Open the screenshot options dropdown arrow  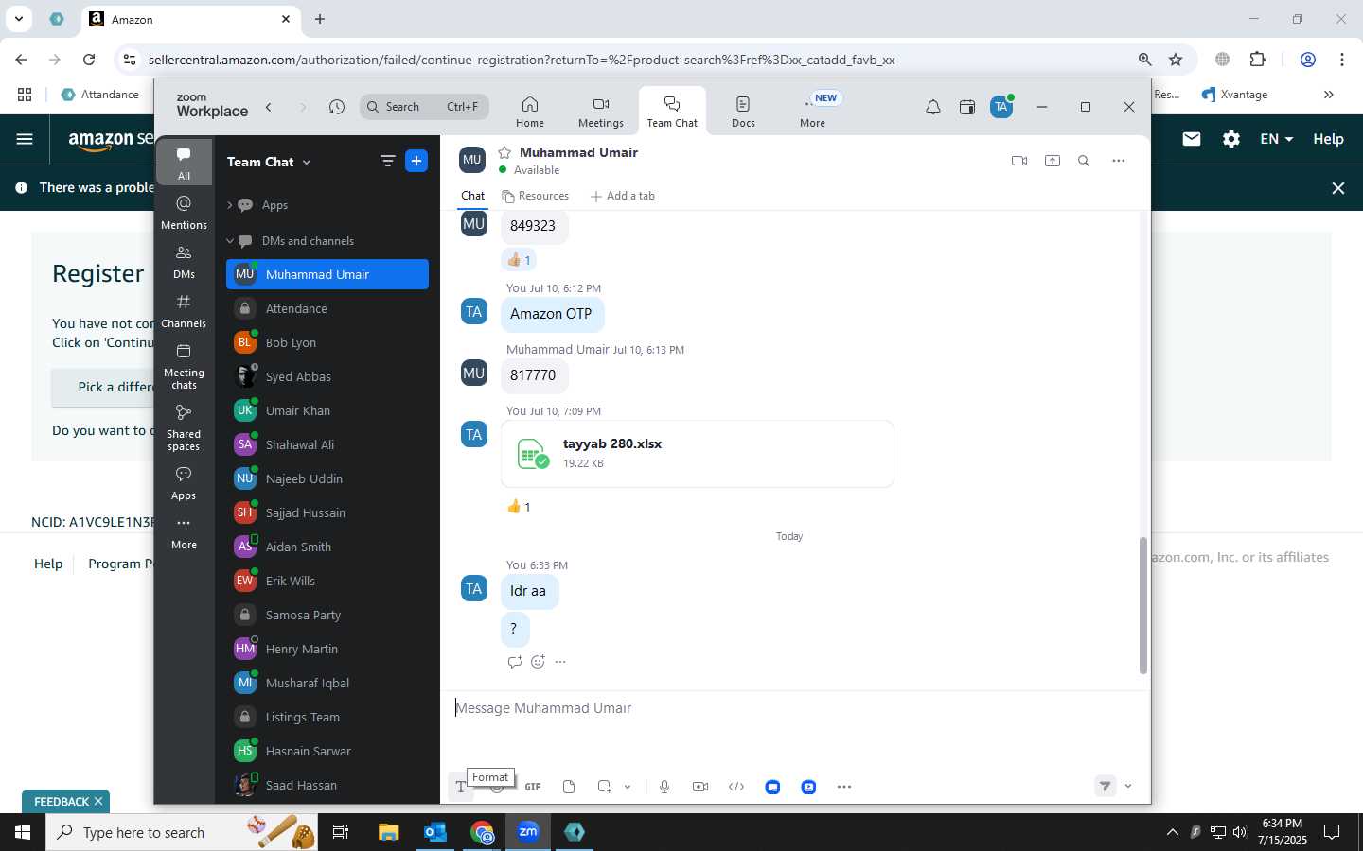coord(627,787)
